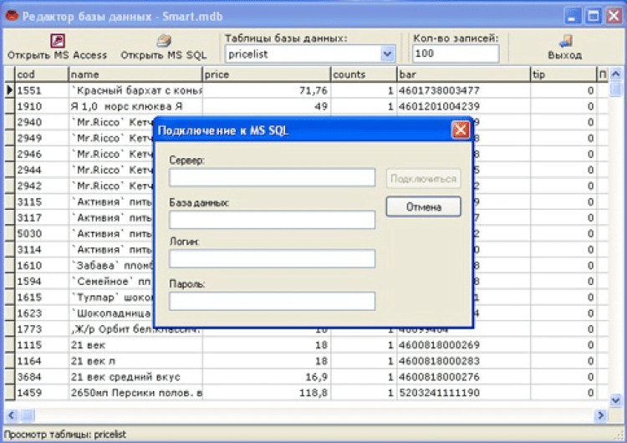Select the bar column header

tap(463, 74)
